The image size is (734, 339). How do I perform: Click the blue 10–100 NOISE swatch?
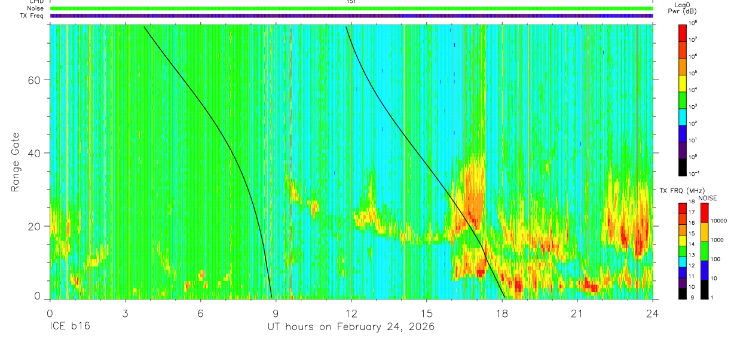(x=704, y=270)
